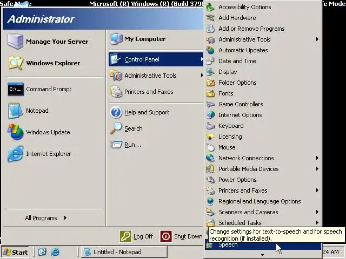This screenshot has width=346, height=259.
Task: Click the Folder Options icon
Action: coord(210,83)
